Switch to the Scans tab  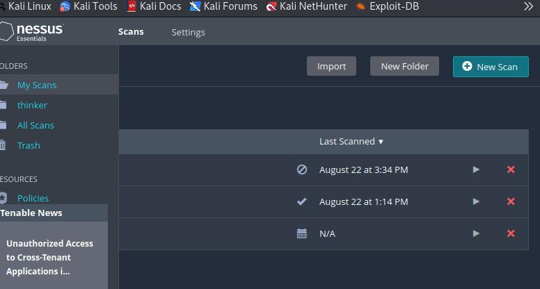tap(131, 32)
